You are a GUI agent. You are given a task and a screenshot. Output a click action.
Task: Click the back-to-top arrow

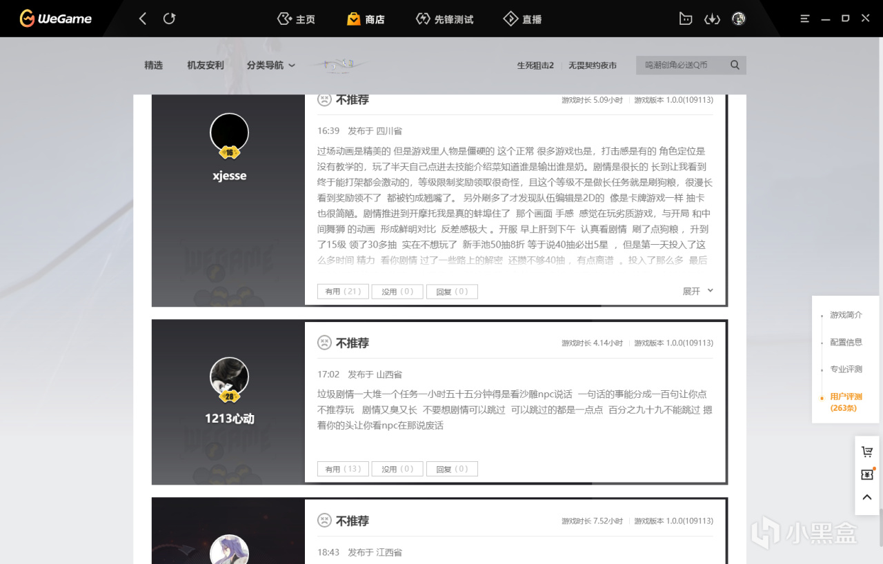pos(867,497)
